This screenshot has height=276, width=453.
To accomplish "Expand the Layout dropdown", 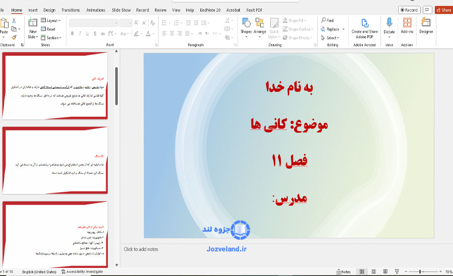I will click(x=51, y=21).
